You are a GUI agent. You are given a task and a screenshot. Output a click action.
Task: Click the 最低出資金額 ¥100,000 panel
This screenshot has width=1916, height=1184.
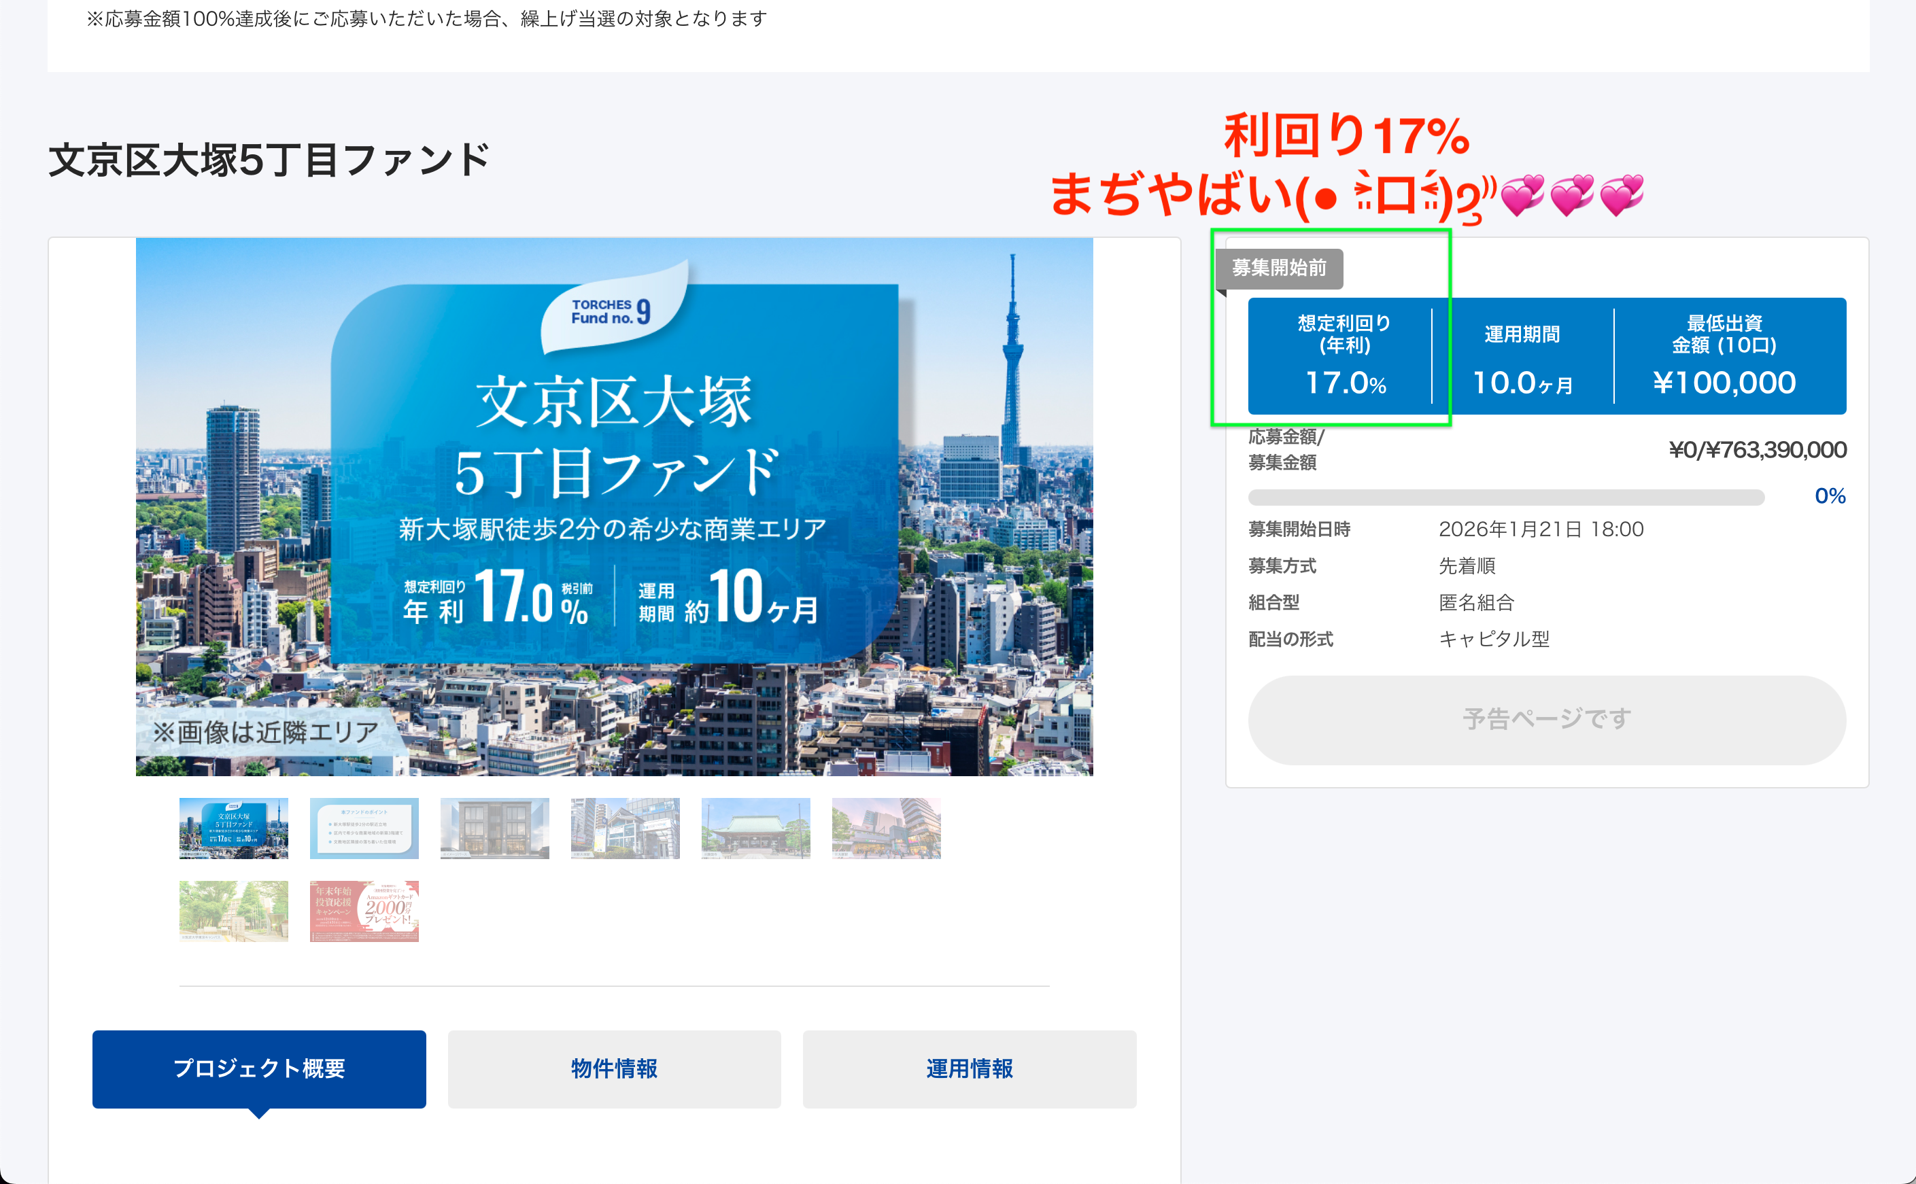[x=1724, y=356]
